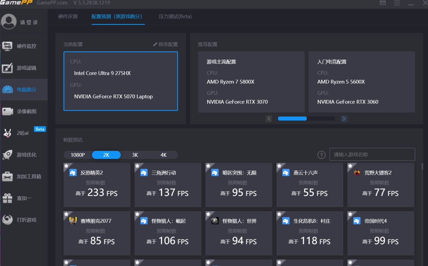
Task: Open the game optimization rocket icon
Action: tap(7, 155)
